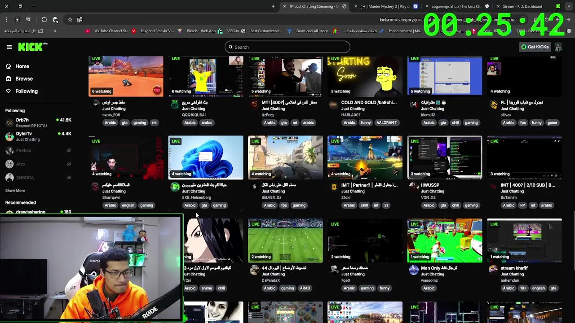This screenshot has width=575, height=323.
Task: Click the funny tag under 7qe0
Action: pyautogui.click(x=385, y=288)
